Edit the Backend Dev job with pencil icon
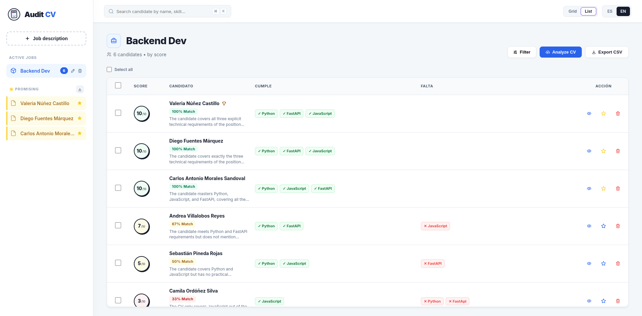 click(73, 71)
